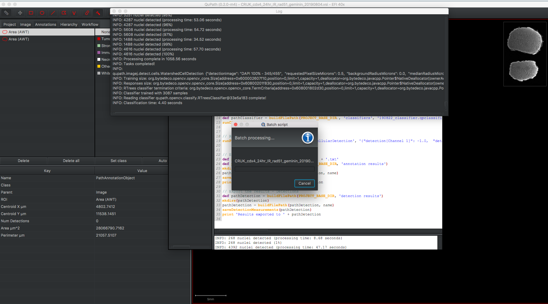Switch to the Project tab
The image size is (548, 304).
tap(9, 24)
